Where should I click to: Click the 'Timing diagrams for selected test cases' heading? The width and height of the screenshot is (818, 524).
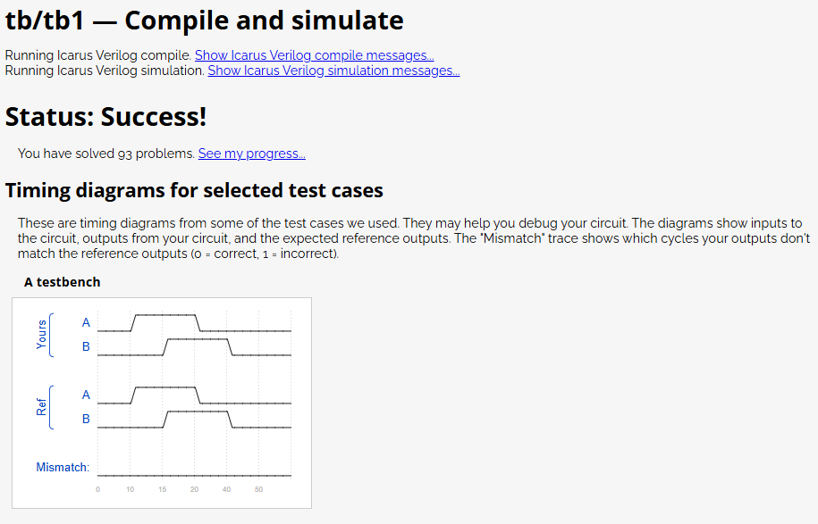coord(194,191)
